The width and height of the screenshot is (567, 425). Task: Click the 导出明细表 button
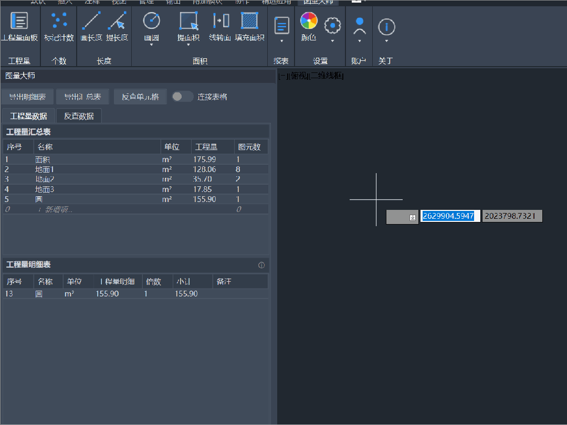(x=27, y=97)
